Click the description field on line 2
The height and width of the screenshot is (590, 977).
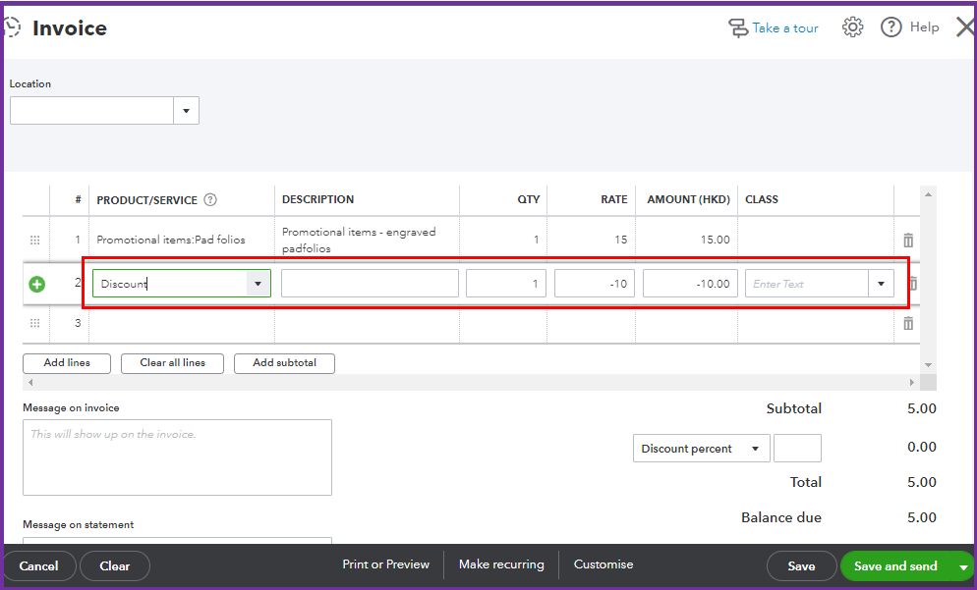pyautogui.click(x=370, y=283)
